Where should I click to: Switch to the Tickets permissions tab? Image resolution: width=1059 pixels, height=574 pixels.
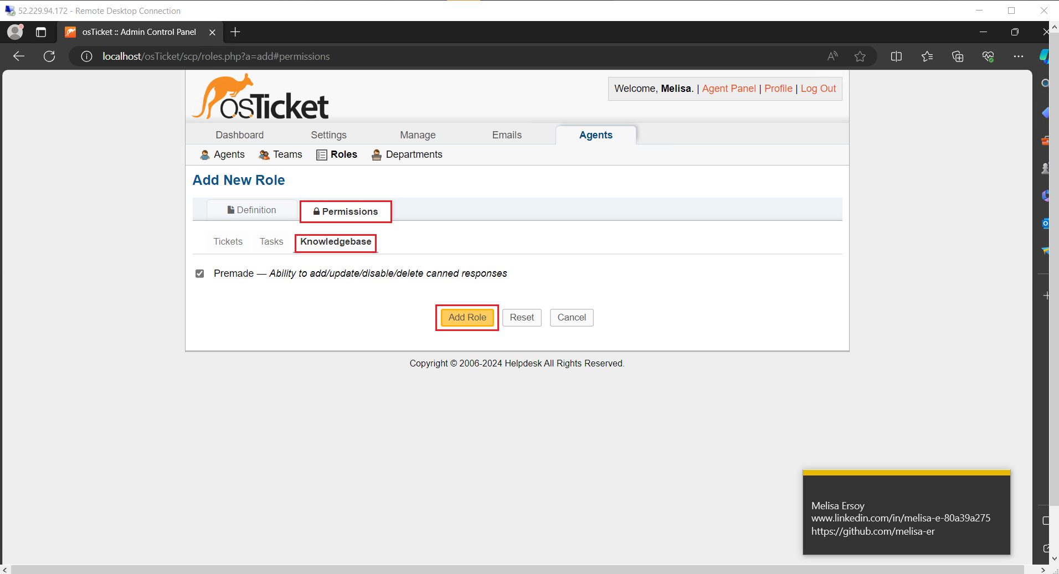click(228, 241)
